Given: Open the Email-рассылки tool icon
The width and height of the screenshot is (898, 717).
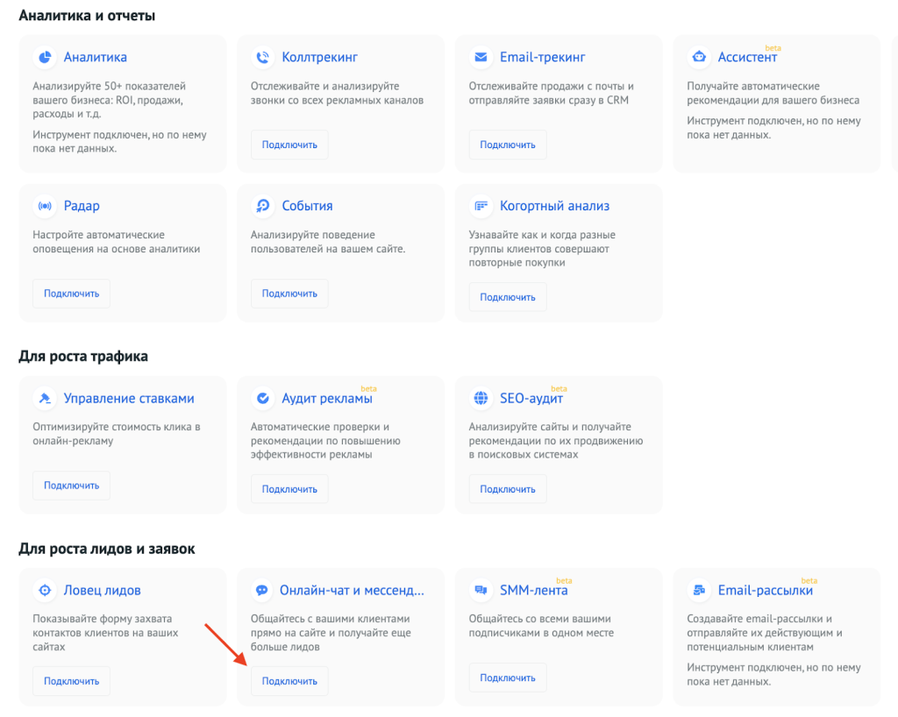Looking at the screenshot, I should 699,590.
